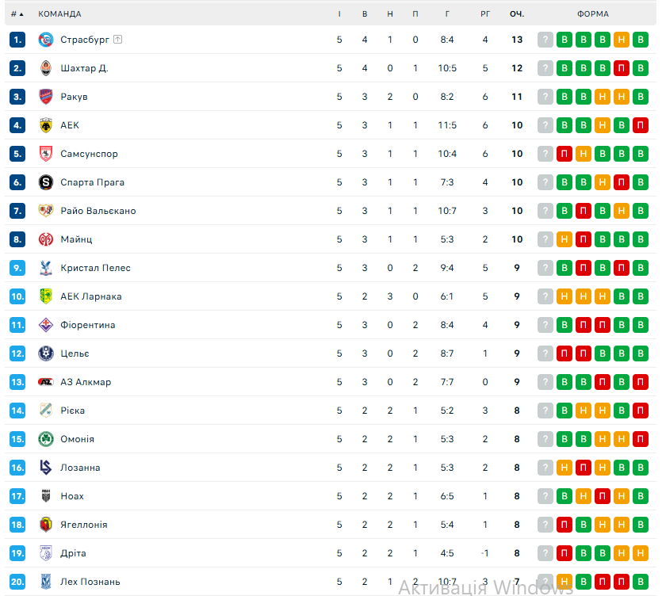662x596 pixels.
Task: Click the КОМАНДА column header
Action: (x=59, y=14)
